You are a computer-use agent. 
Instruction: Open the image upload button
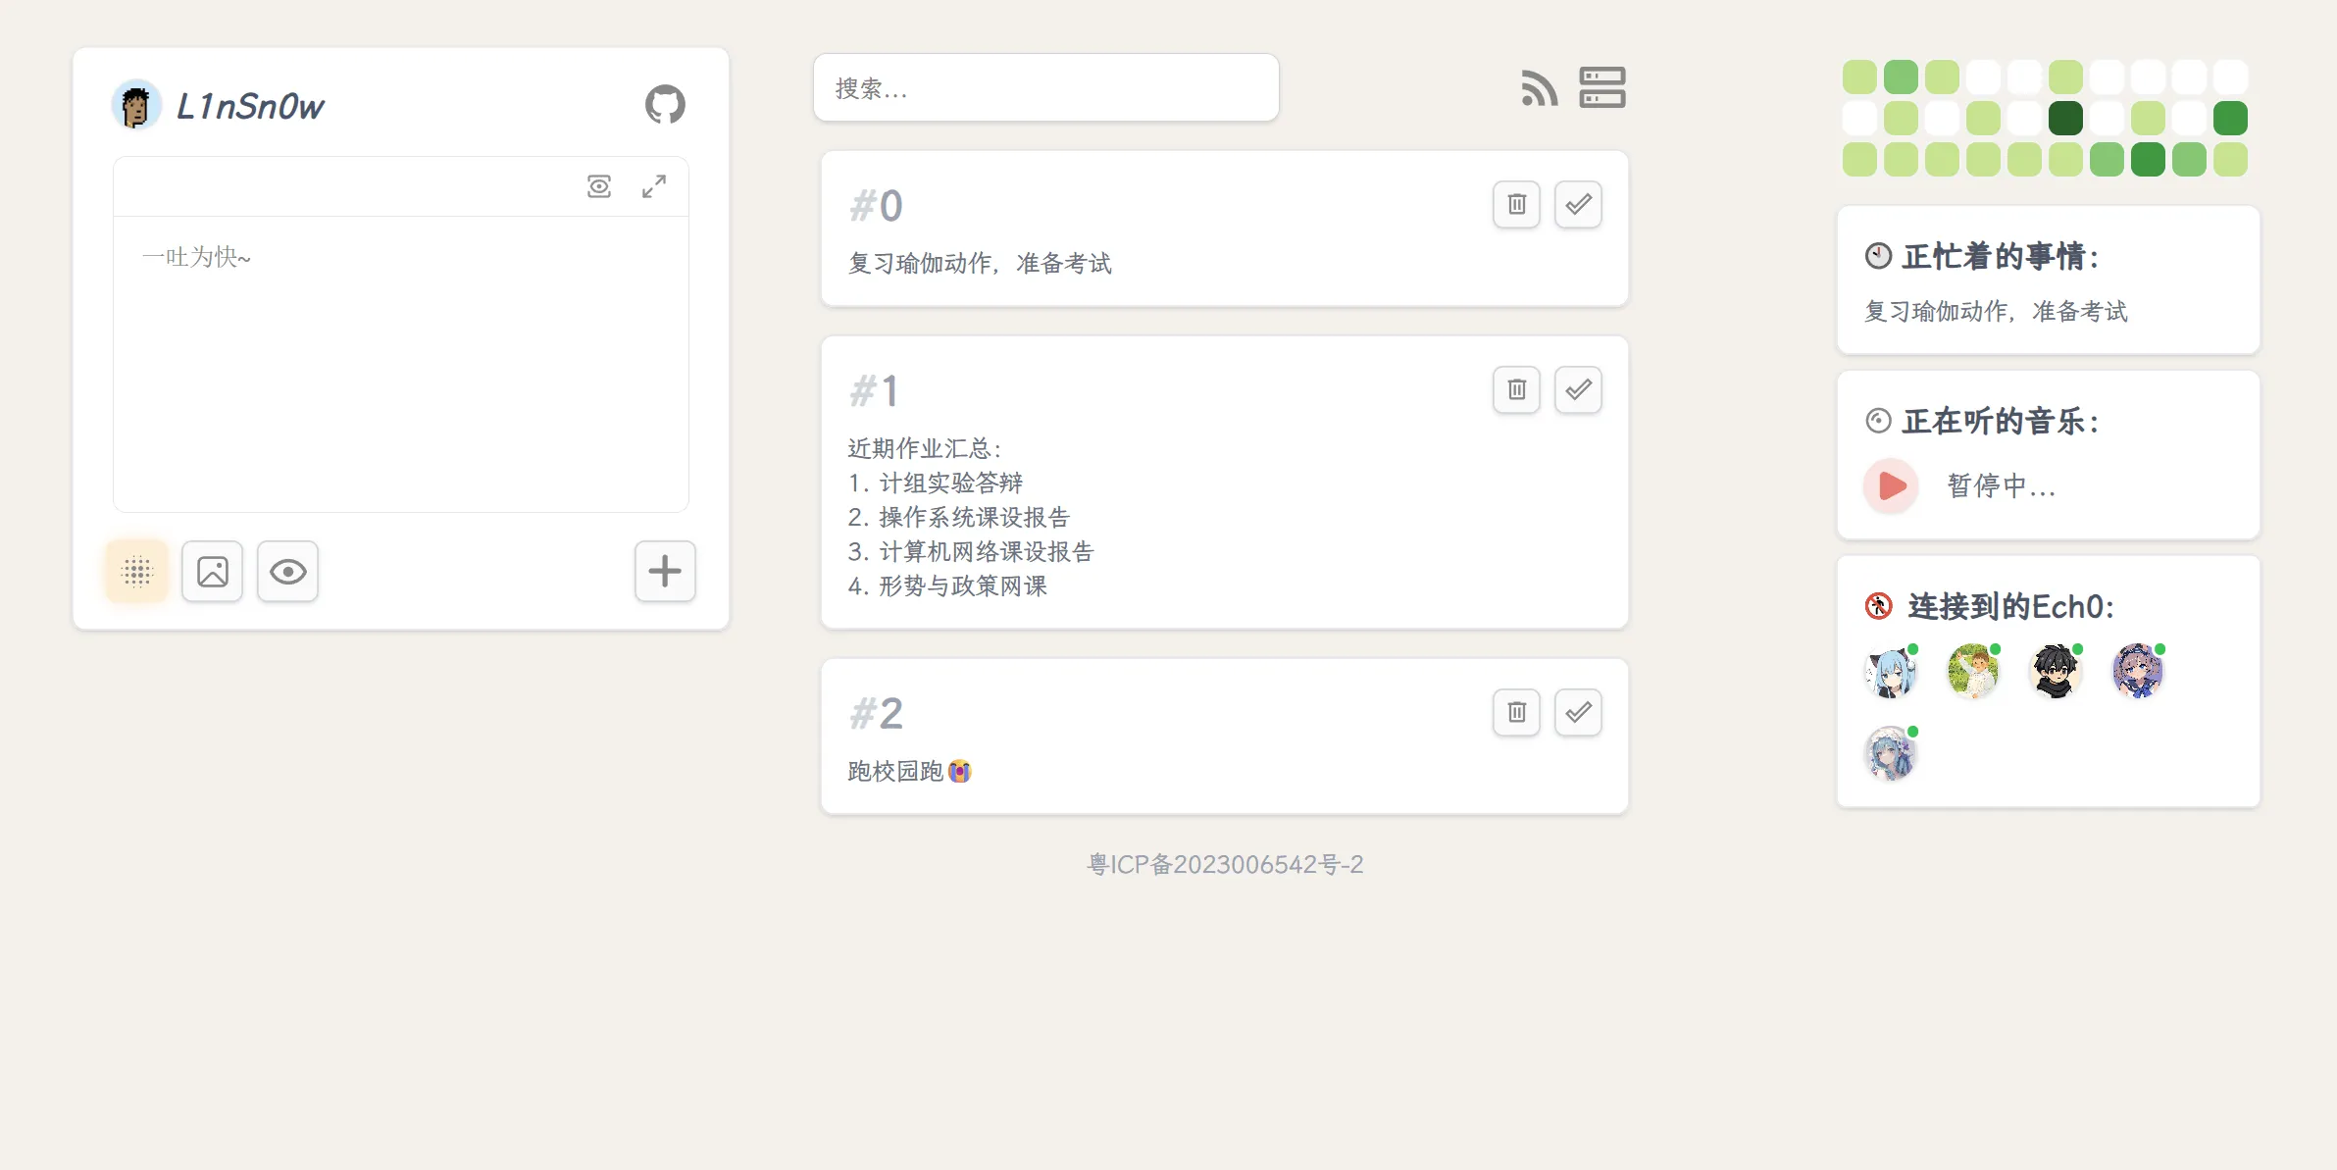[212, 571]
